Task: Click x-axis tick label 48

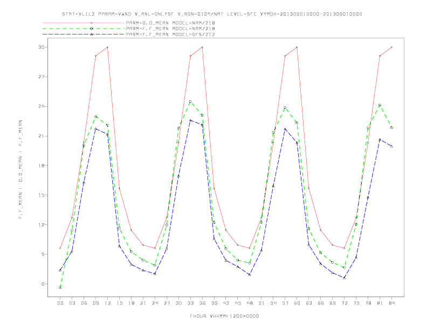Action: coord(250,303)
